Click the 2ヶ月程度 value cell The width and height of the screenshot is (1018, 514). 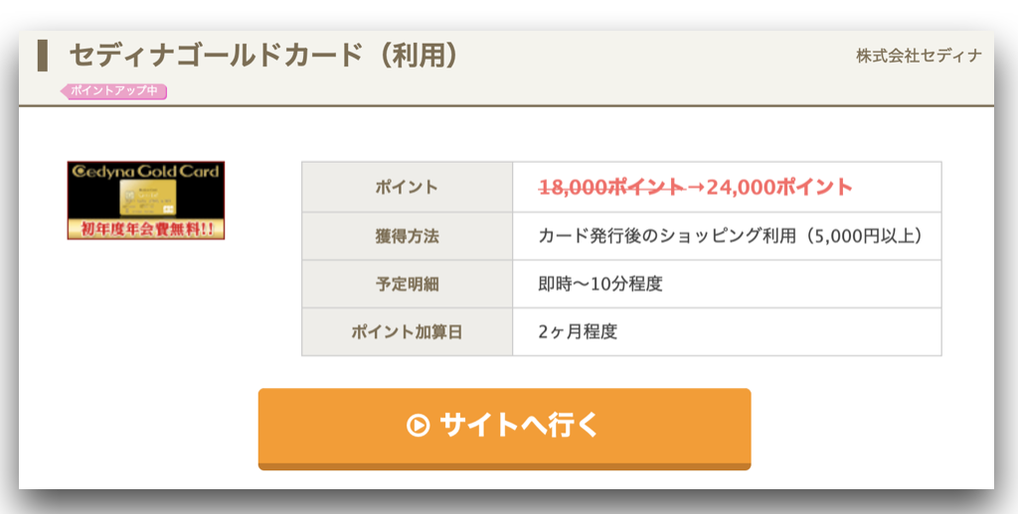[x=727, y=331]
